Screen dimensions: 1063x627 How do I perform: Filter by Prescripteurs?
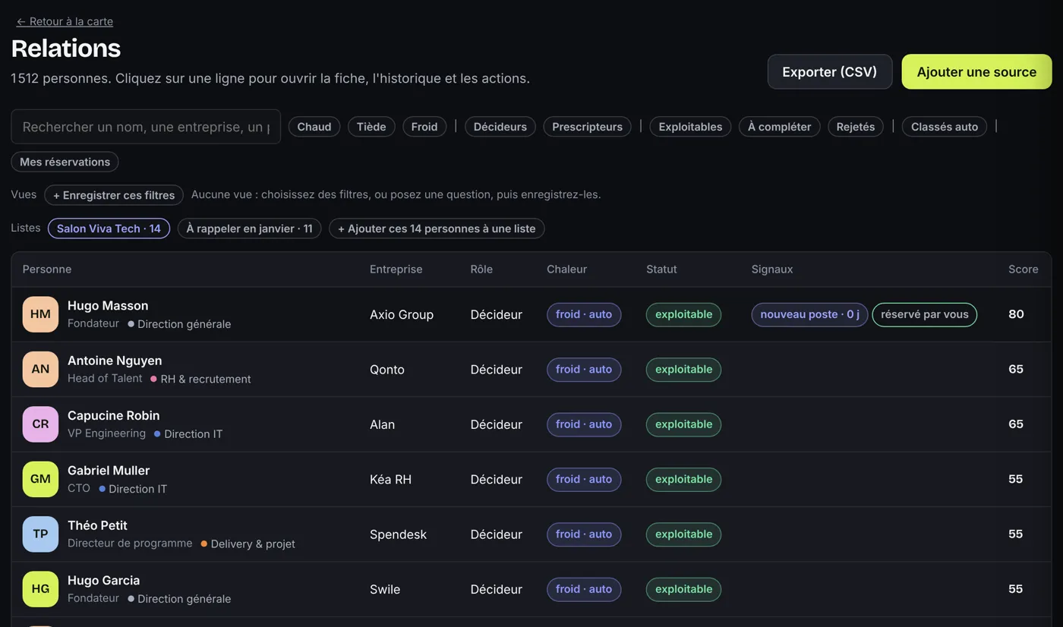587,127
